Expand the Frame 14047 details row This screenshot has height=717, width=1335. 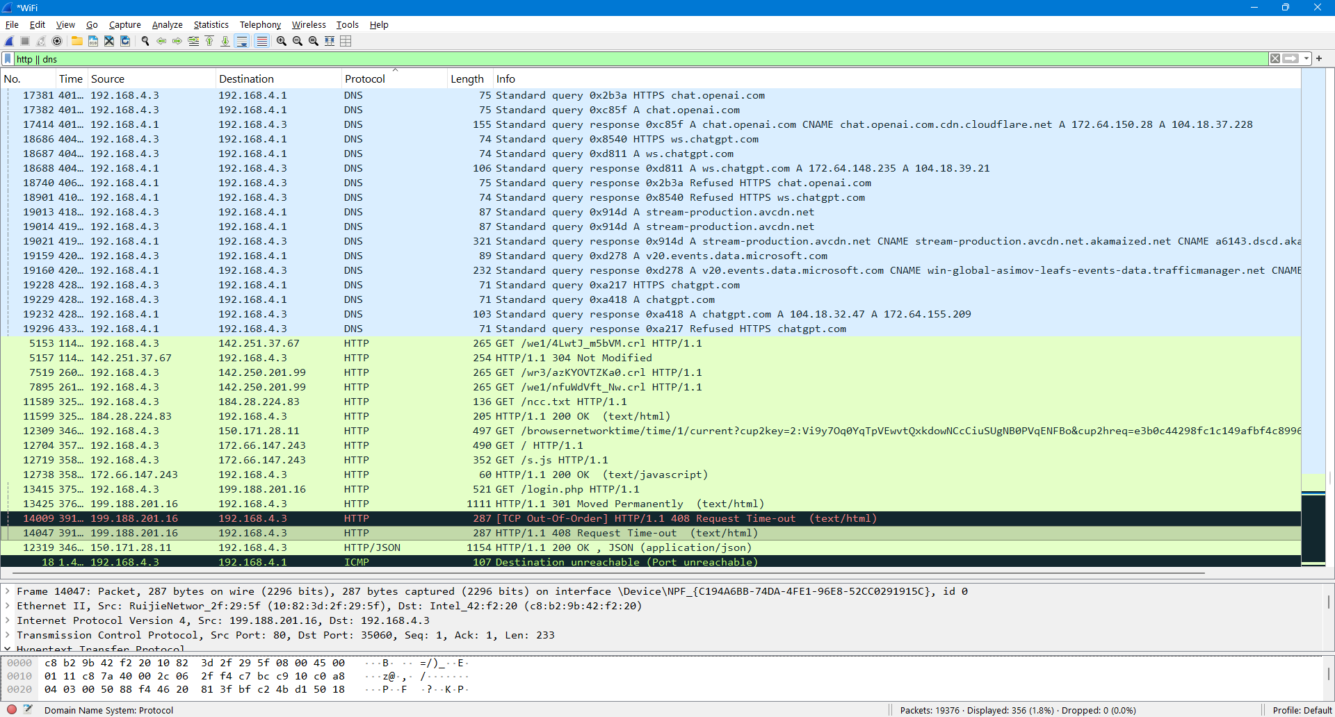[8, 591]
